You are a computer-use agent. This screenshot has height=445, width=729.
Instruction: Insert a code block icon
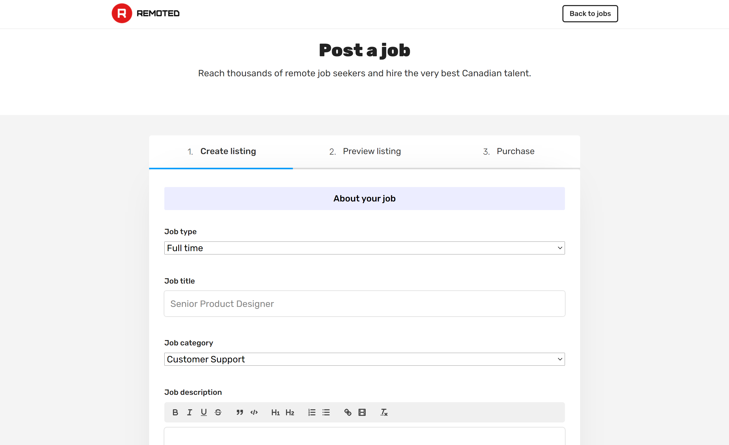[x=254, y=412]
